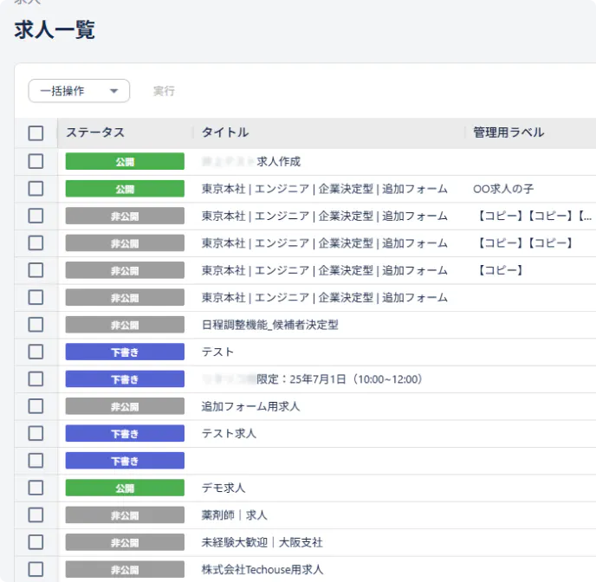Select the checkbox beside 薬剤師｜求人

click(x=36, y=514)
